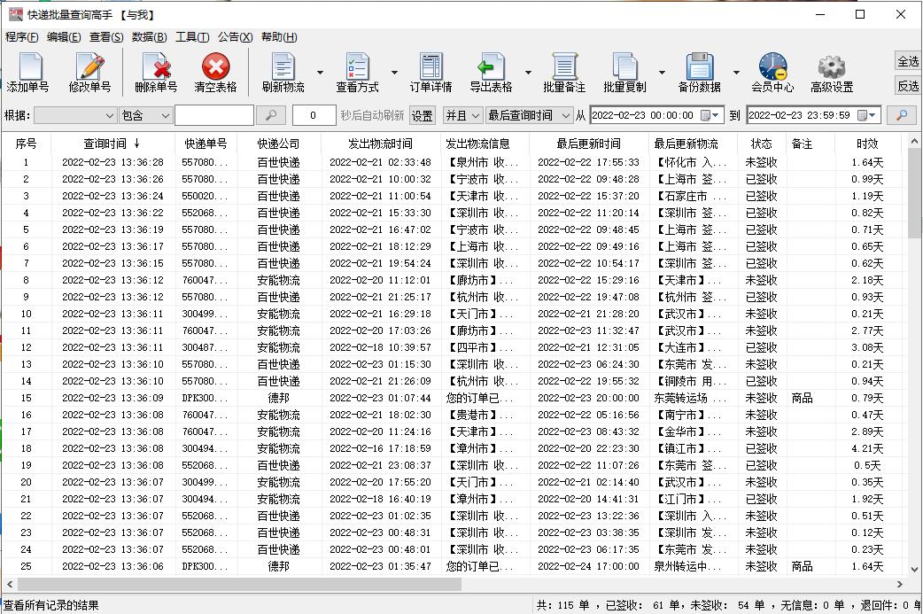Click the 刷新物流 refresh icon
Image resolution: width=923 pixels, height=614 pixels.
click(282, 71)
